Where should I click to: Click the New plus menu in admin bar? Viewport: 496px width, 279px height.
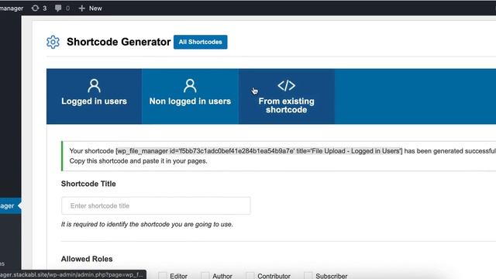tap(90, 9)
